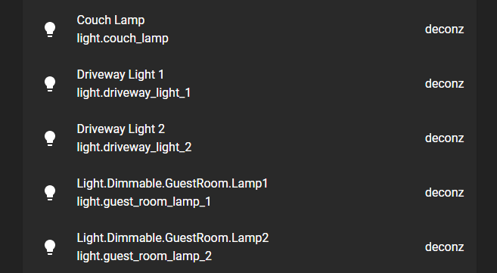Click the GuestRoom.Lamp1 bulb icon
The width and height of the screenshot is (497, 273).
click(x=50, y=193)
